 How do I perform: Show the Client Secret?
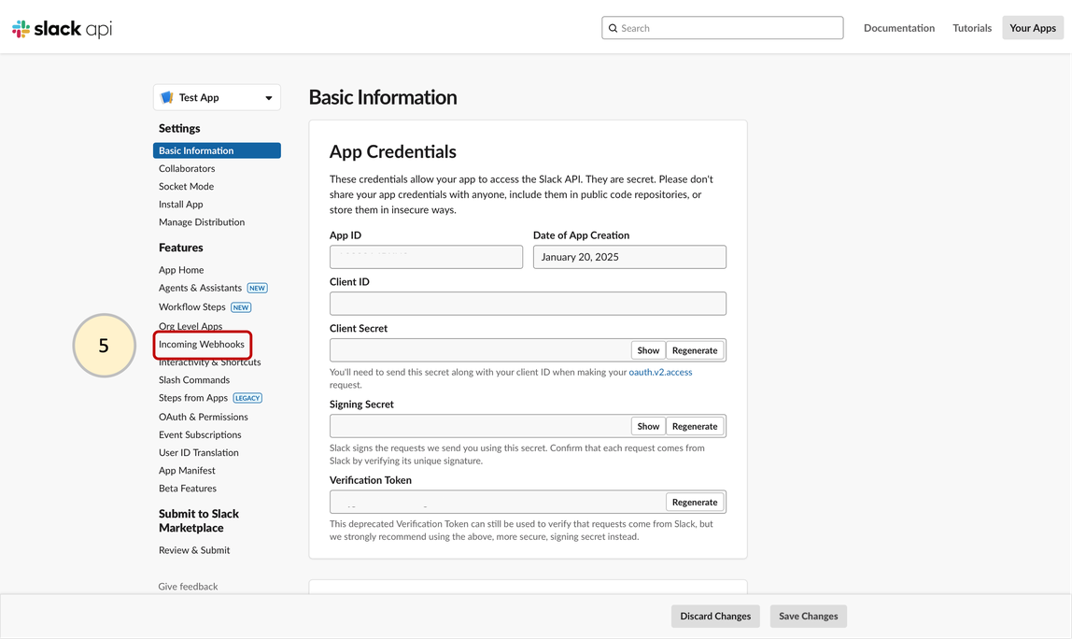coord(648,350)
